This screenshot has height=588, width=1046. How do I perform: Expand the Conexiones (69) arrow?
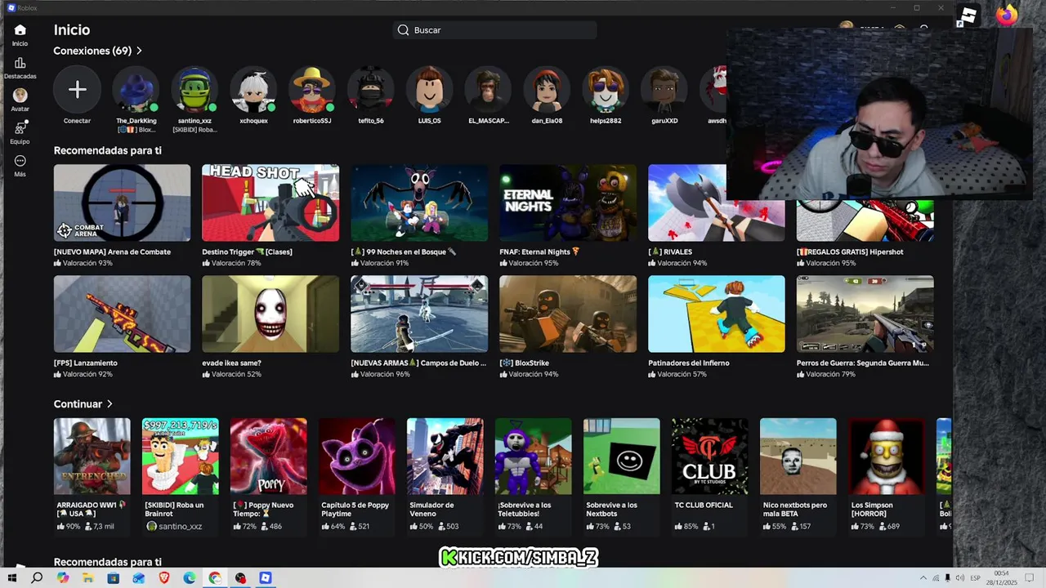click(x=139, y=51)
